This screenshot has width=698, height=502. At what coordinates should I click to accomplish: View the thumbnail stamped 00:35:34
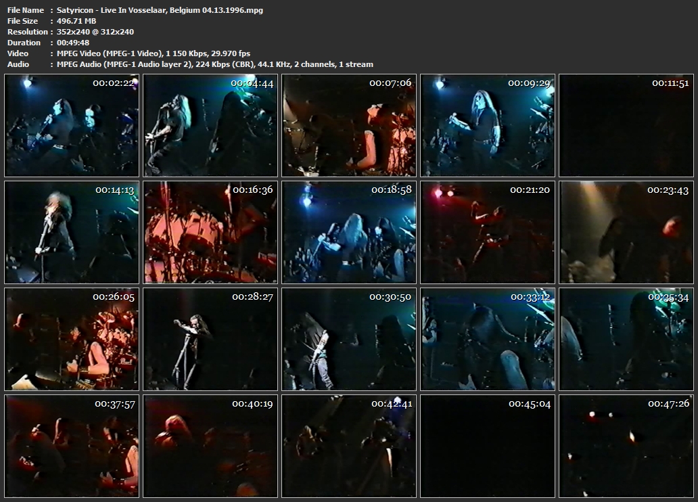(x=626, y=340)
